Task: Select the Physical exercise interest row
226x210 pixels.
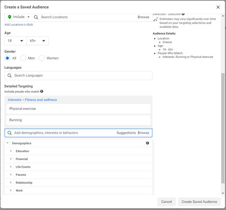Action: click(x=78, y=109)
